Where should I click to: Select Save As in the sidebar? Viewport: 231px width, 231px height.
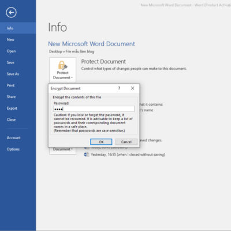point(18,74)
